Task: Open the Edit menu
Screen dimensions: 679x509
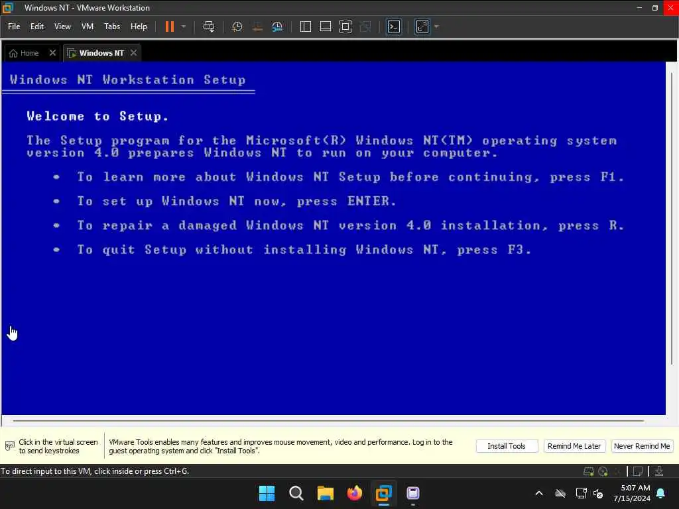Action: point(37,27)
